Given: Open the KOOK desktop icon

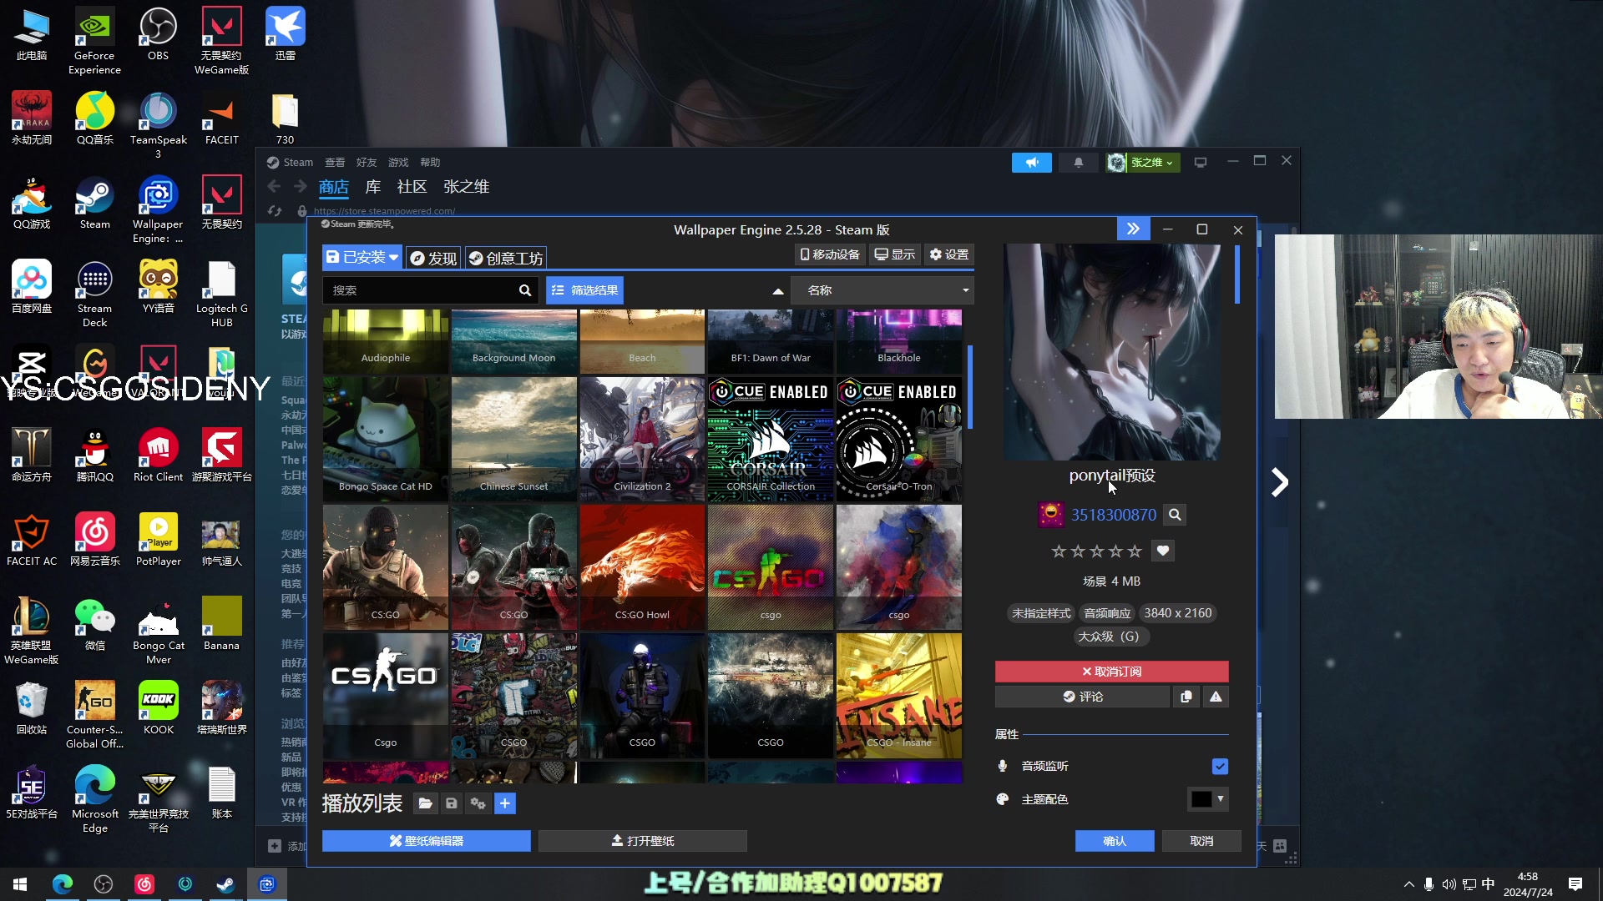Looking at the screenshot, I should pyautogui.click(x=158, y=709).
